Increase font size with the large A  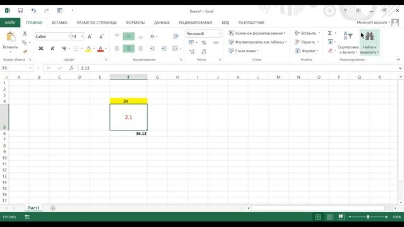[x=90, y=37]
